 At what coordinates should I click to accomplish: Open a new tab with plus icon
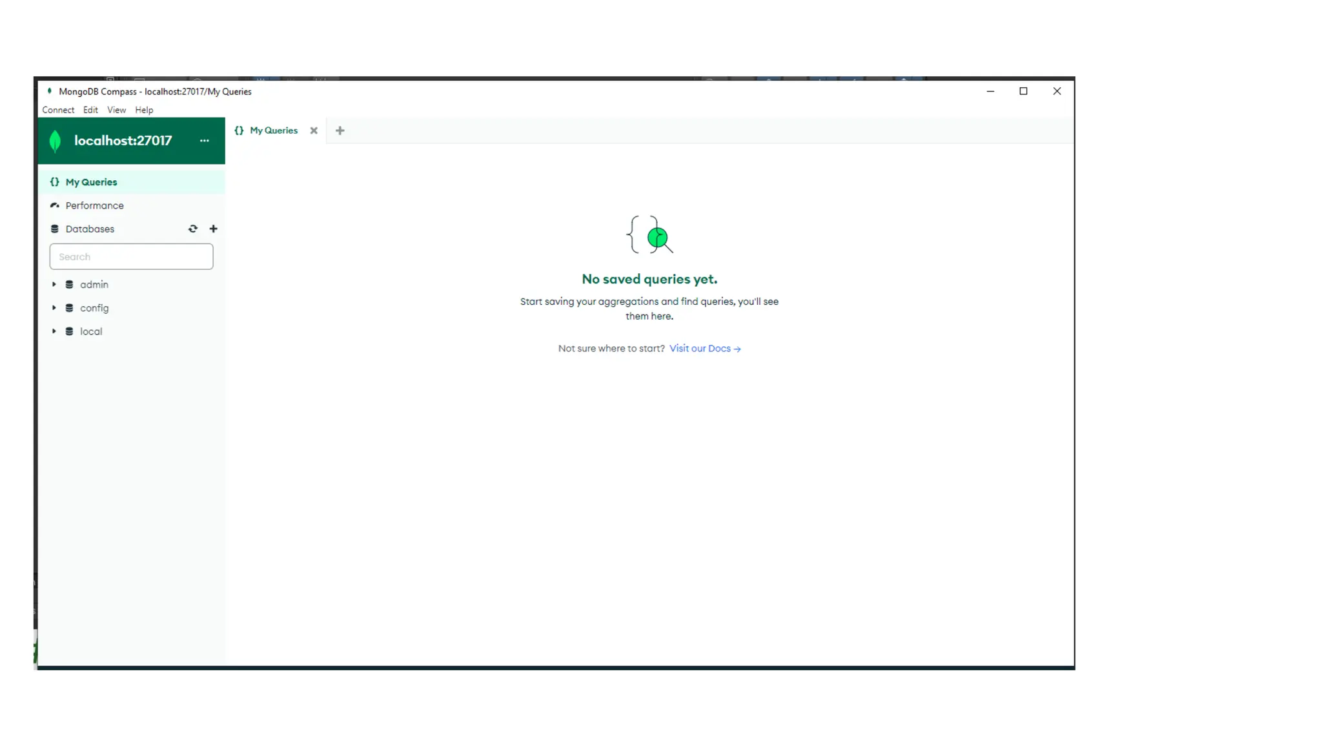click(x=340, y=130)
